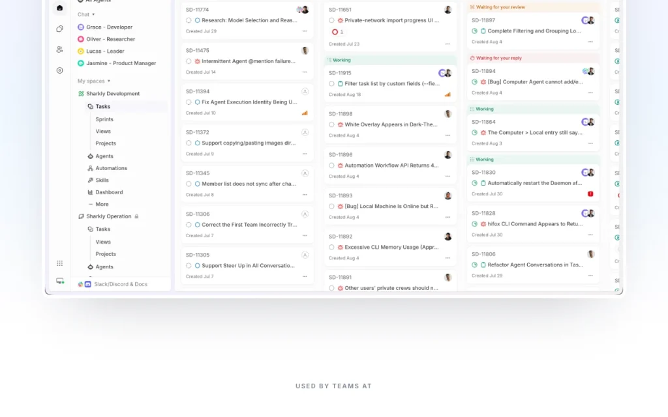
Task: Click the computer monitor icon at rail bottom
Action: pos(60,281)
